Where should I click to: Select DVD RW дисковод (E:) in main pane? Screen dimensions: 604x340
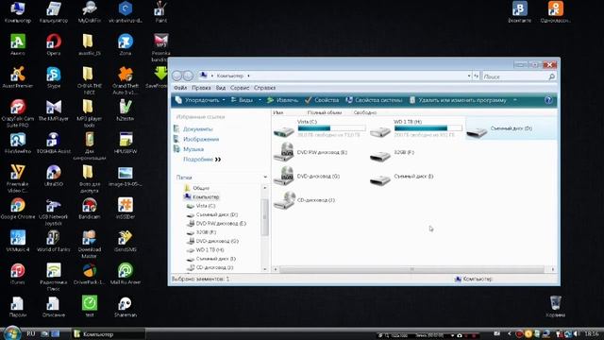click(311, 152)
